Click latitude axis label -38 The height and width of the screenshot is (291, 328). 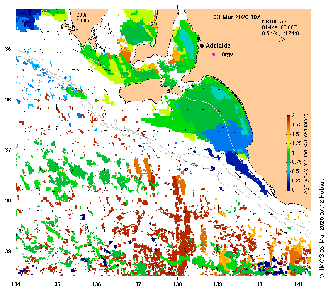(7, 201)
